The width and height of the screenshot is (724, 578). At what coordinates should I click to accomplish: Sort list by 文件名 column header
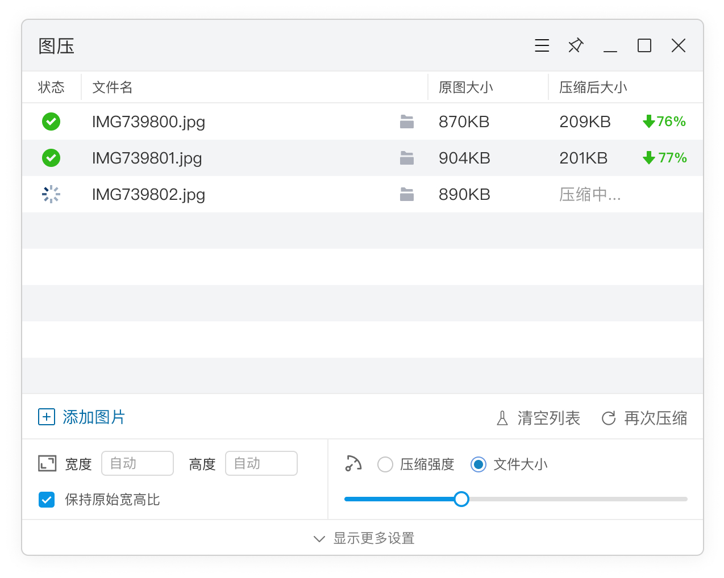[113, 87]
